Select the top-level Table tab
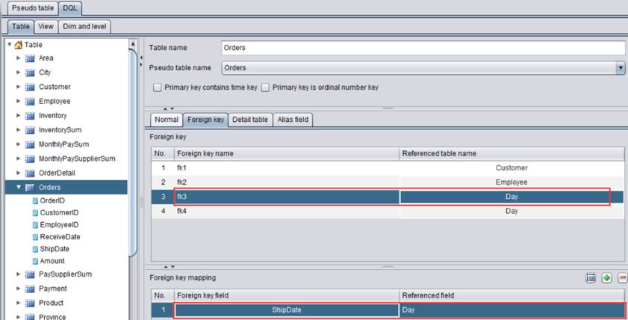Screen dimensions: 628x320 pos(21,26)
